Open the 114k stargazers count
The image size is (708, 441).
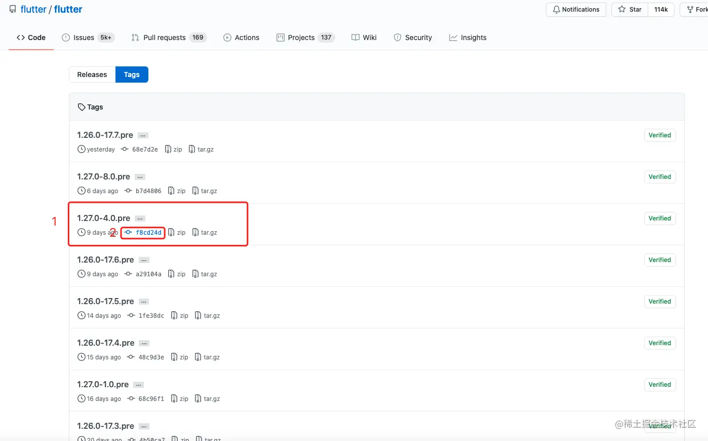point(661,10)
